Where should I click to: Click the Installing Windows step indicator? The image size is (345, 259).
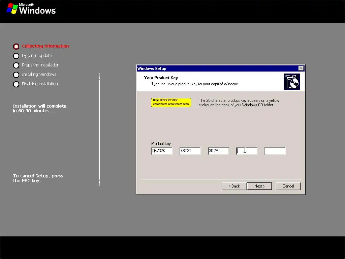click(x=16, y=75)
